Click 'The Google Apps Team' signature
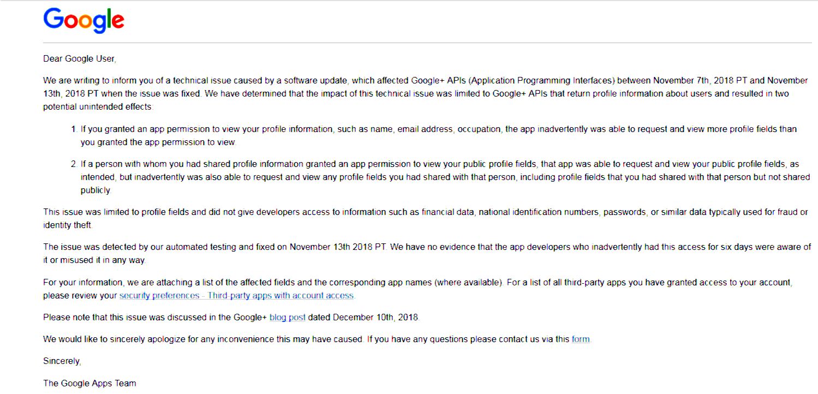The image size is (818, 394). coord(89,383)
